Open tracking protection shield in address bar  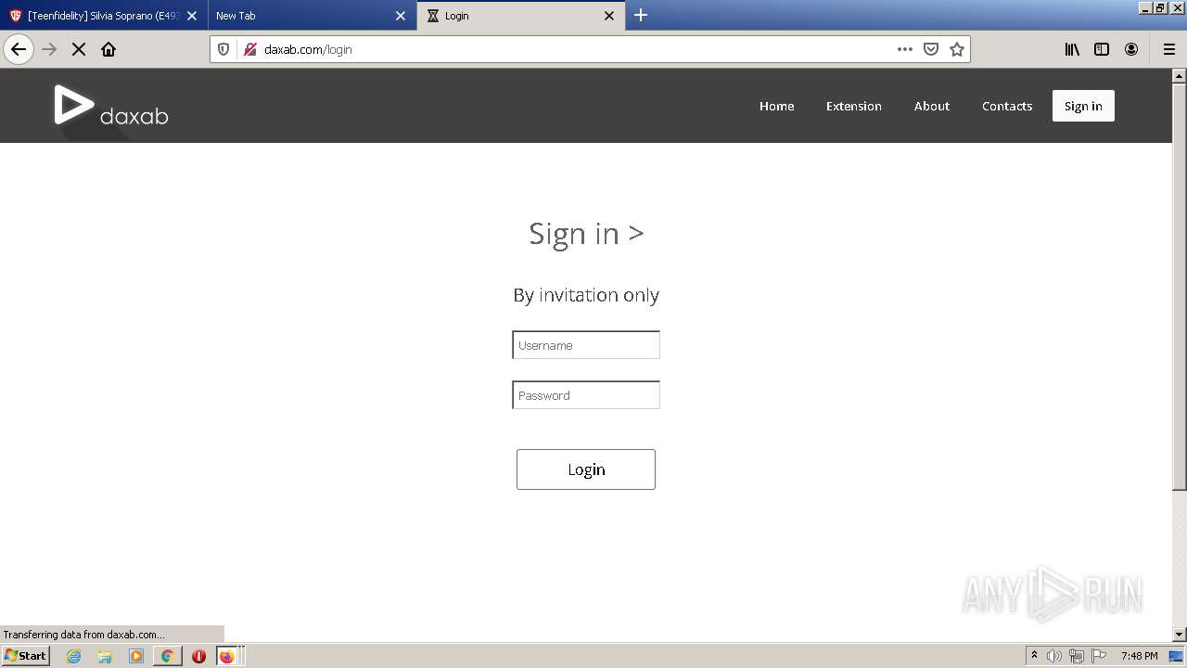pos(223,49)
